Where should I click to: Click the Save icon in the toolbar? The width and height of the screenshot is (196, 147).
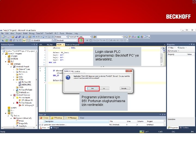pos(16,37)
